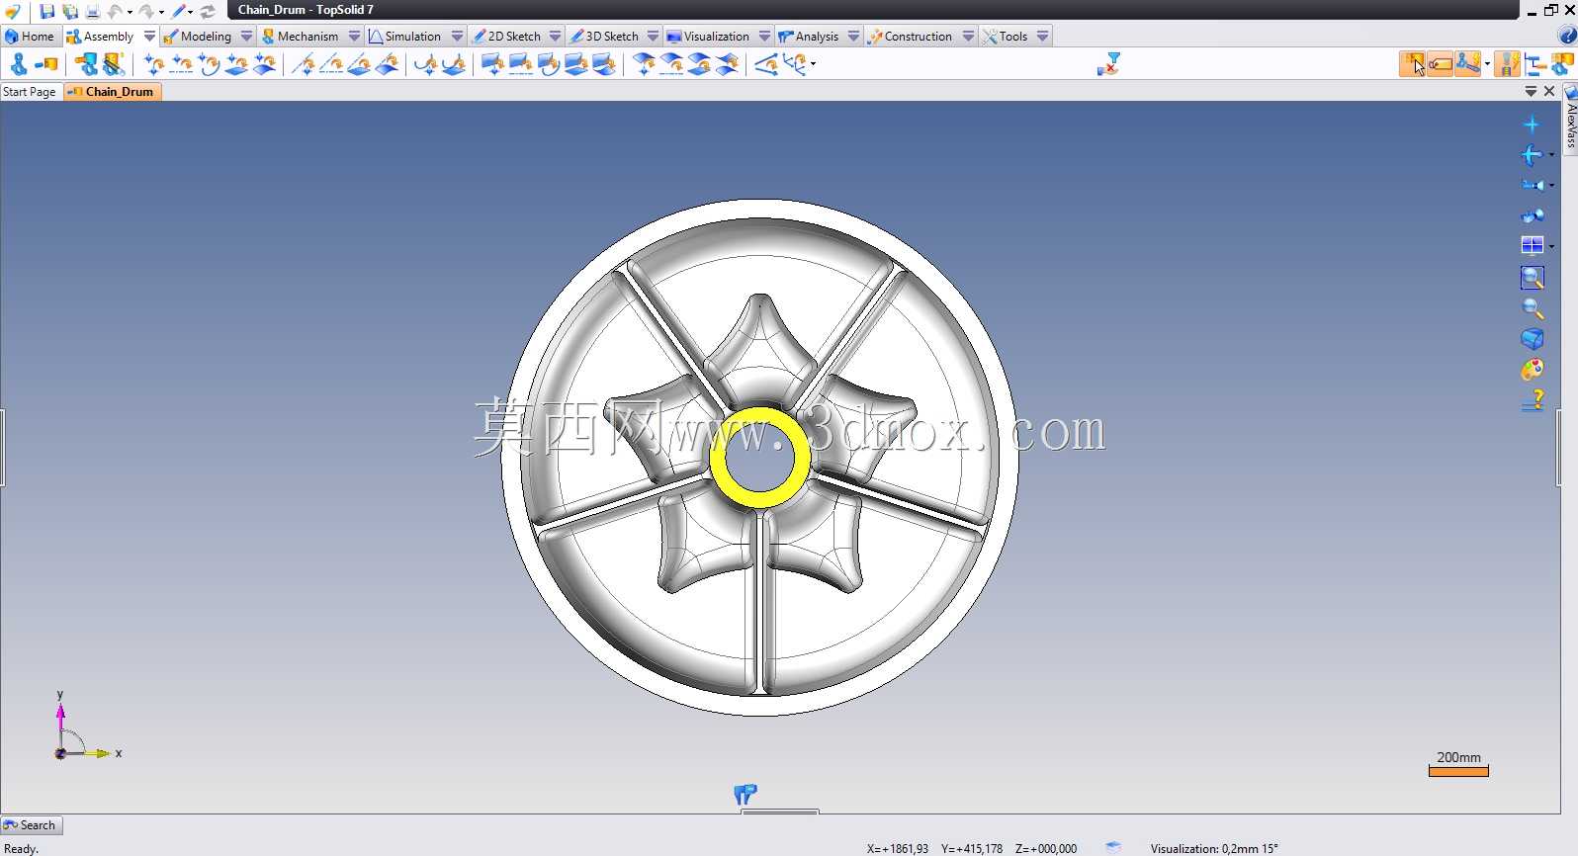The image size is (1578, 856).
Task: Open the AlexVass side panel tab
Action: (1570, 119)
